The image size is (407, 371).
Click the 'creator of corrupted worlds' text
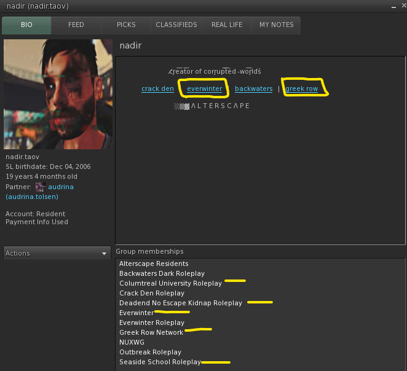pos(215,71)
